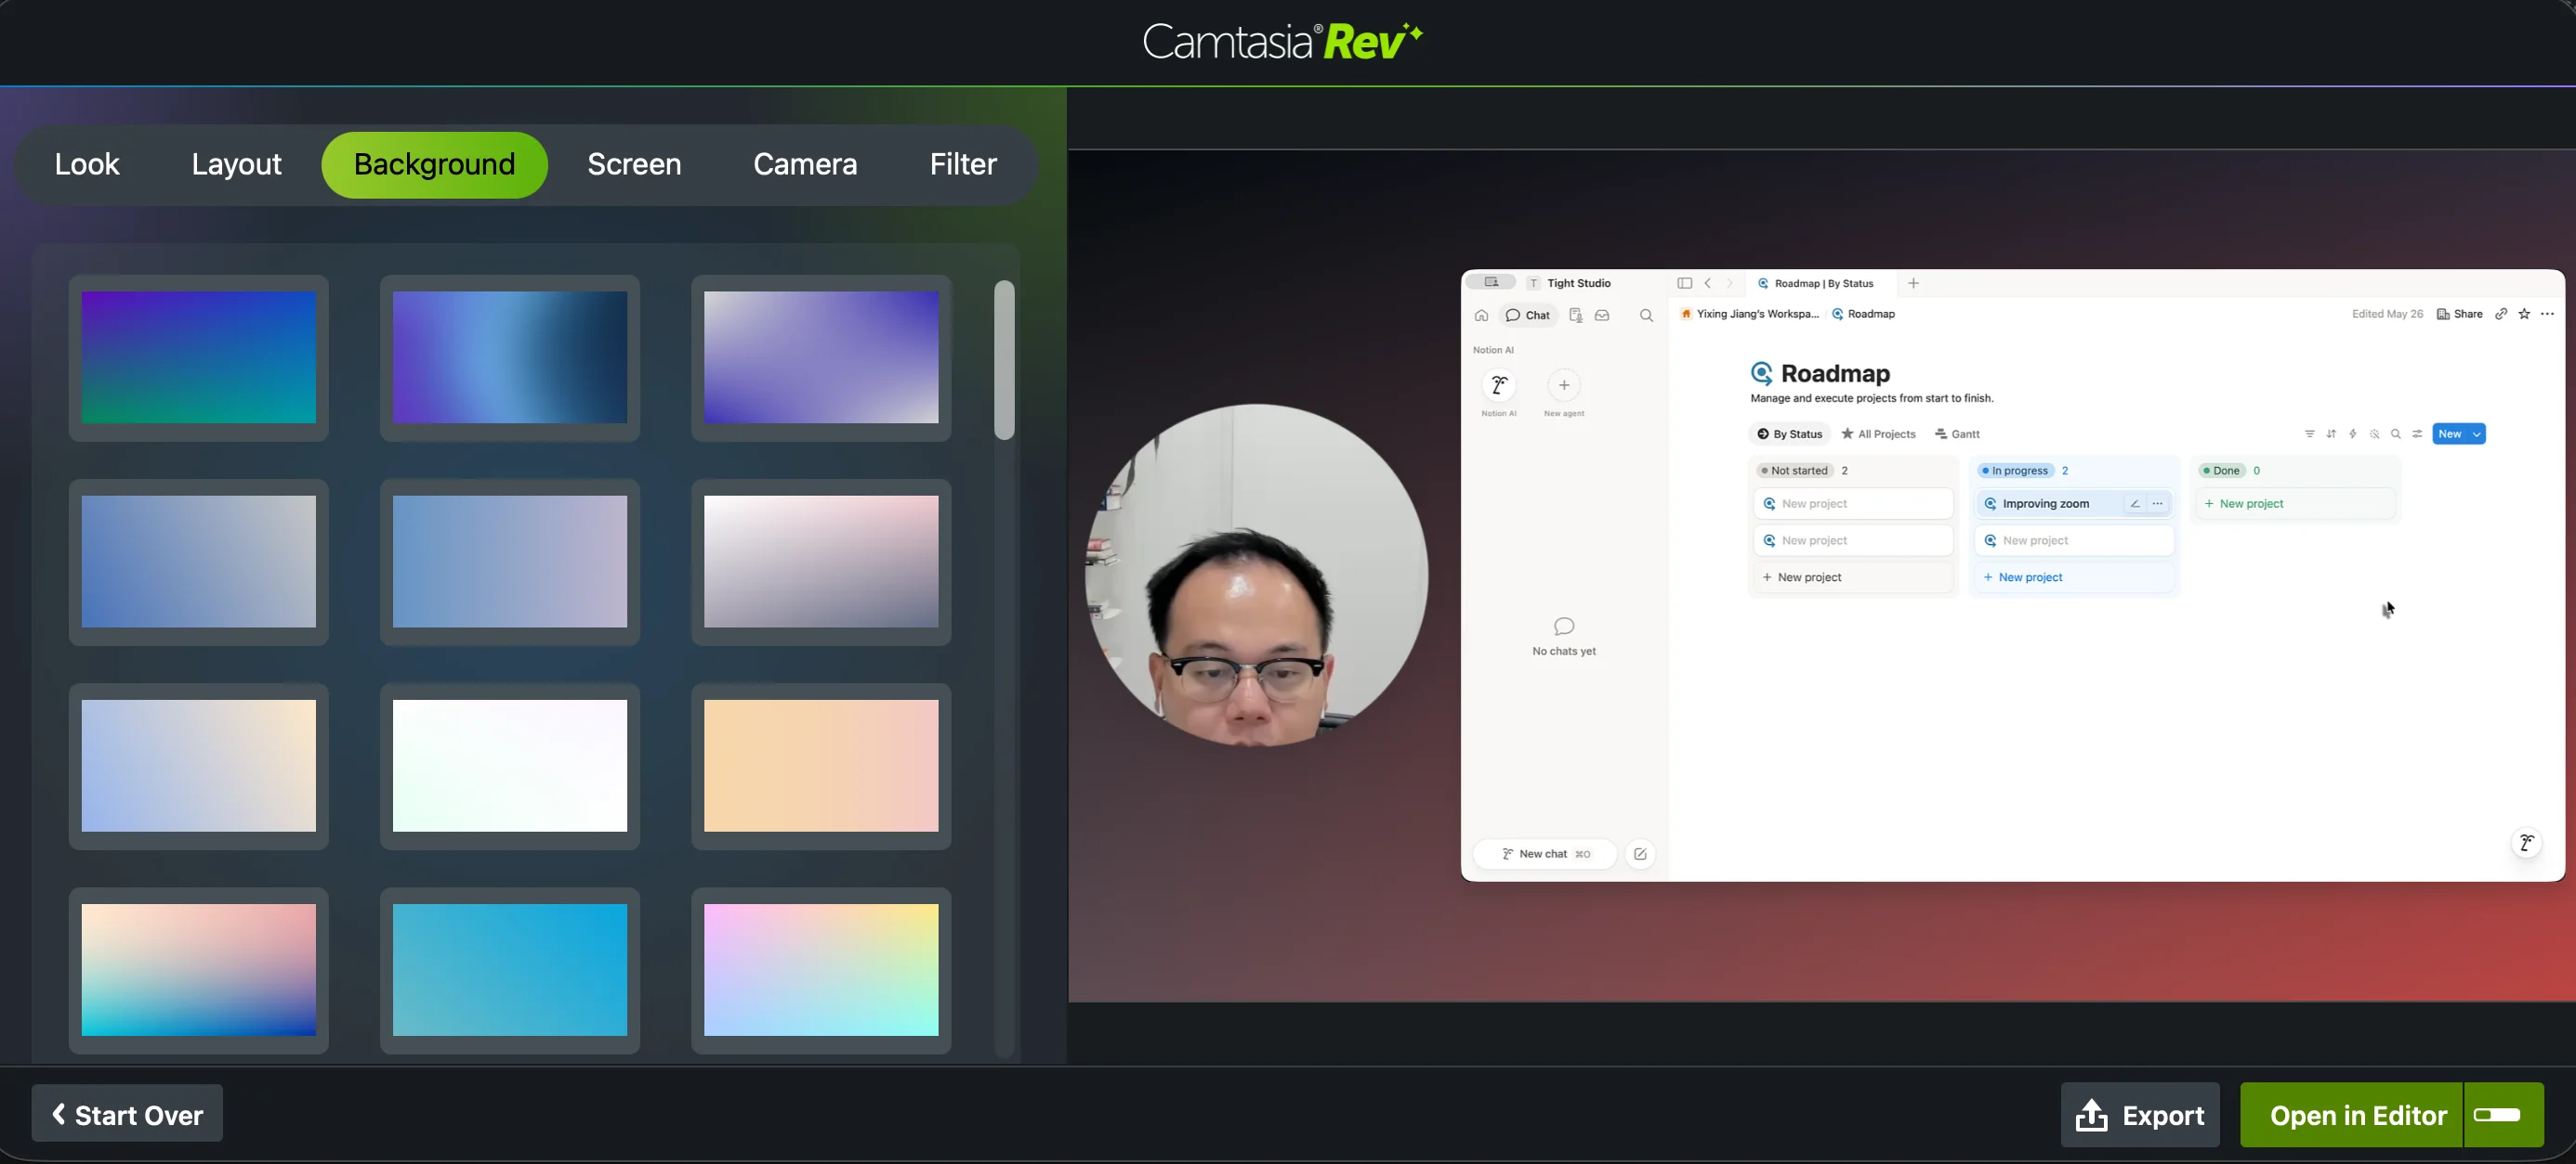Open the Chat tab in Notion preview
2576x1164 pixels.
pos(1528,316)
